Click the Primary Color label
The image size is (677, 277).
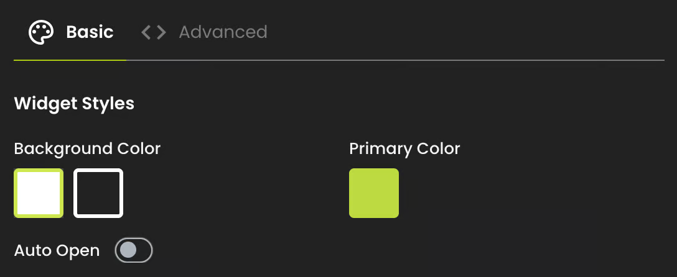click(404, 149)
